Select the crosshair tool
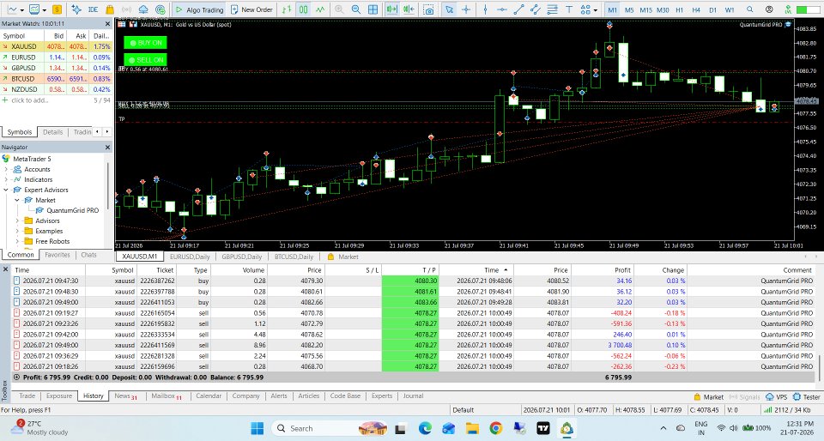The height and width of the screenshot is (441, 824). pos(465,9)
